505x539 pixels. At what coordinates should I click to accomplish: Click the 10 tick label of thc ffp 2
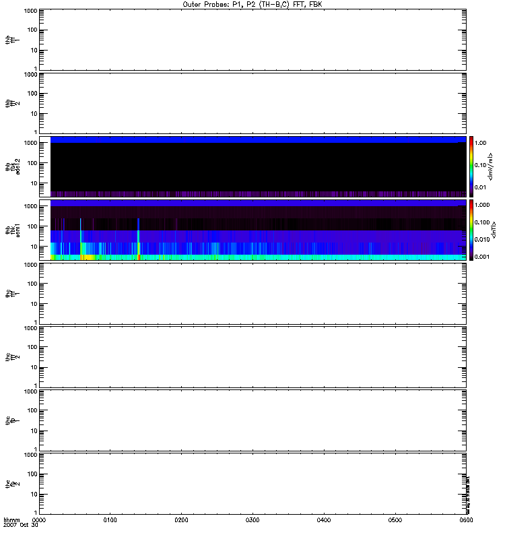click(x=34, y=495)
